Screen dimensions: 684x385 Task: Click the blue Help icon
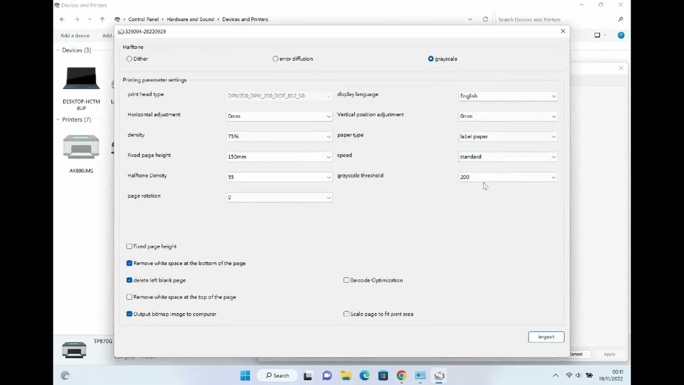tap(621, 35)
